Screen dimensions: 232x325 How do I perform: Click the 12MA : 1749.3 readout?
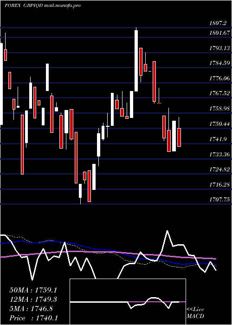(x=33, y=299)
